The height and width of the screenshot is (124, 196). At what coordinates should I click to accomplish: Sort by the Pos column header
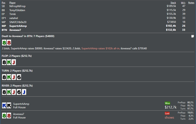(x=3, y=3)
